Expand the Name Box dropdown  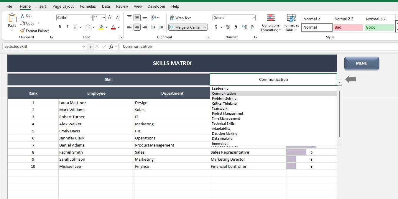coord(84,47)
